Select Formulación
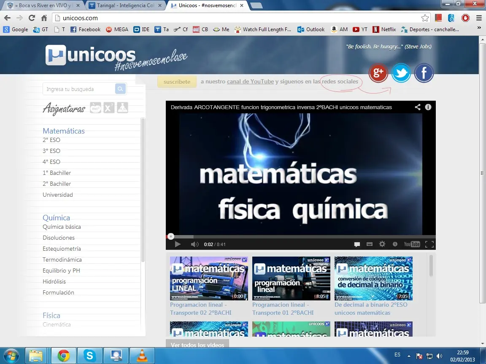Viewport: 486px width, 364px height. pyautogui.click(x=58, y=292)
